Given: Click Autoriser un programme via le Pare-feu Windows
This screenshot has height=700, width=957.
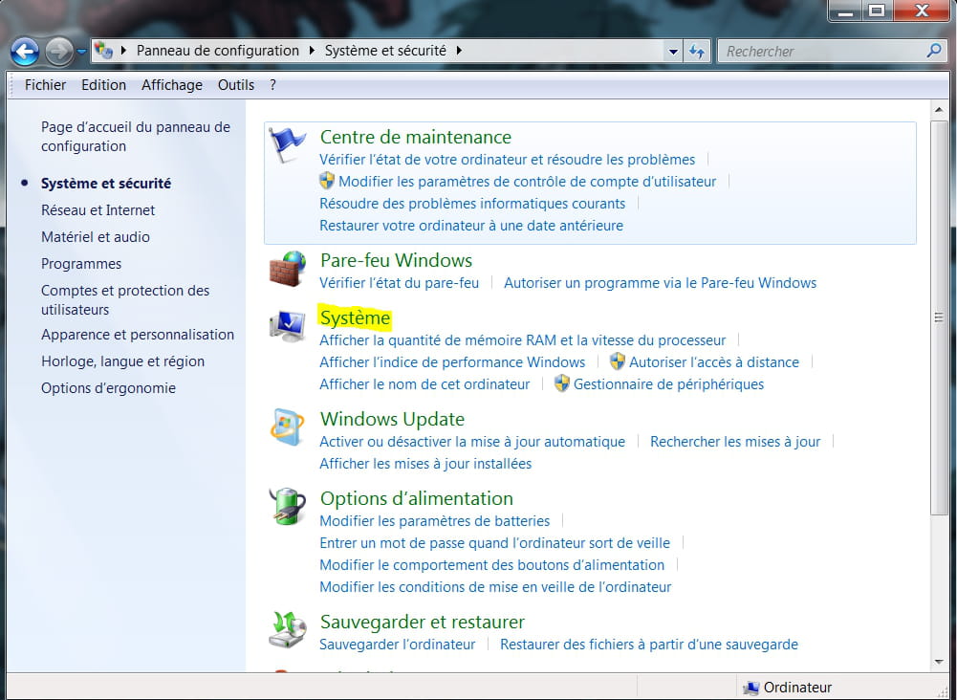Looking at the screenshot, I should tap(660, 282).
